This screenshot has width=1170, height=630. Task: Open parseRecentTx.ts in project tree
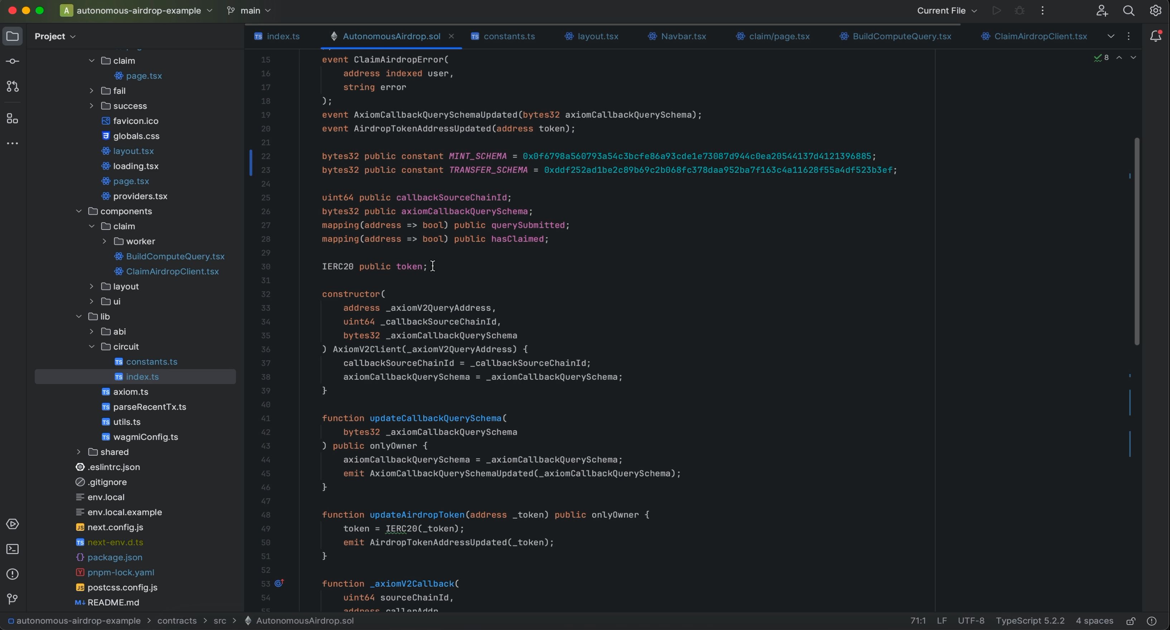coord(149,407)
